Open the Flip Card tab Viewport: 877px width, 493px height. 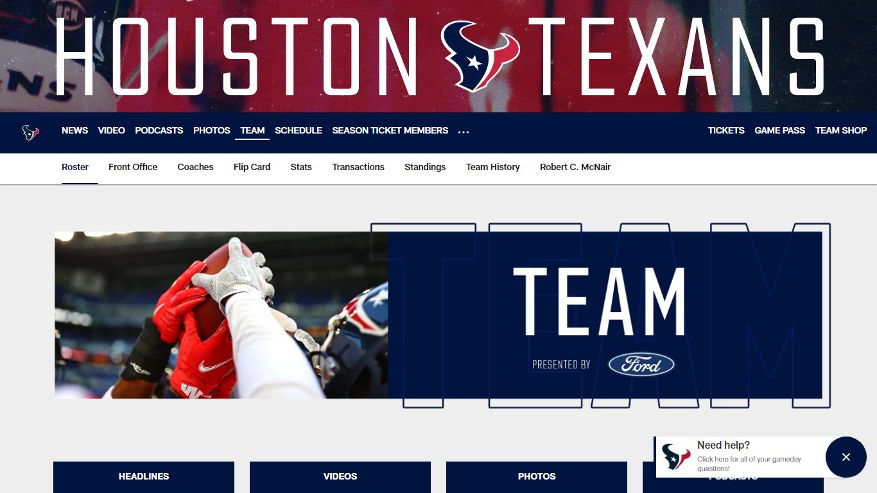pyautogui.click(x=252, y=167)
